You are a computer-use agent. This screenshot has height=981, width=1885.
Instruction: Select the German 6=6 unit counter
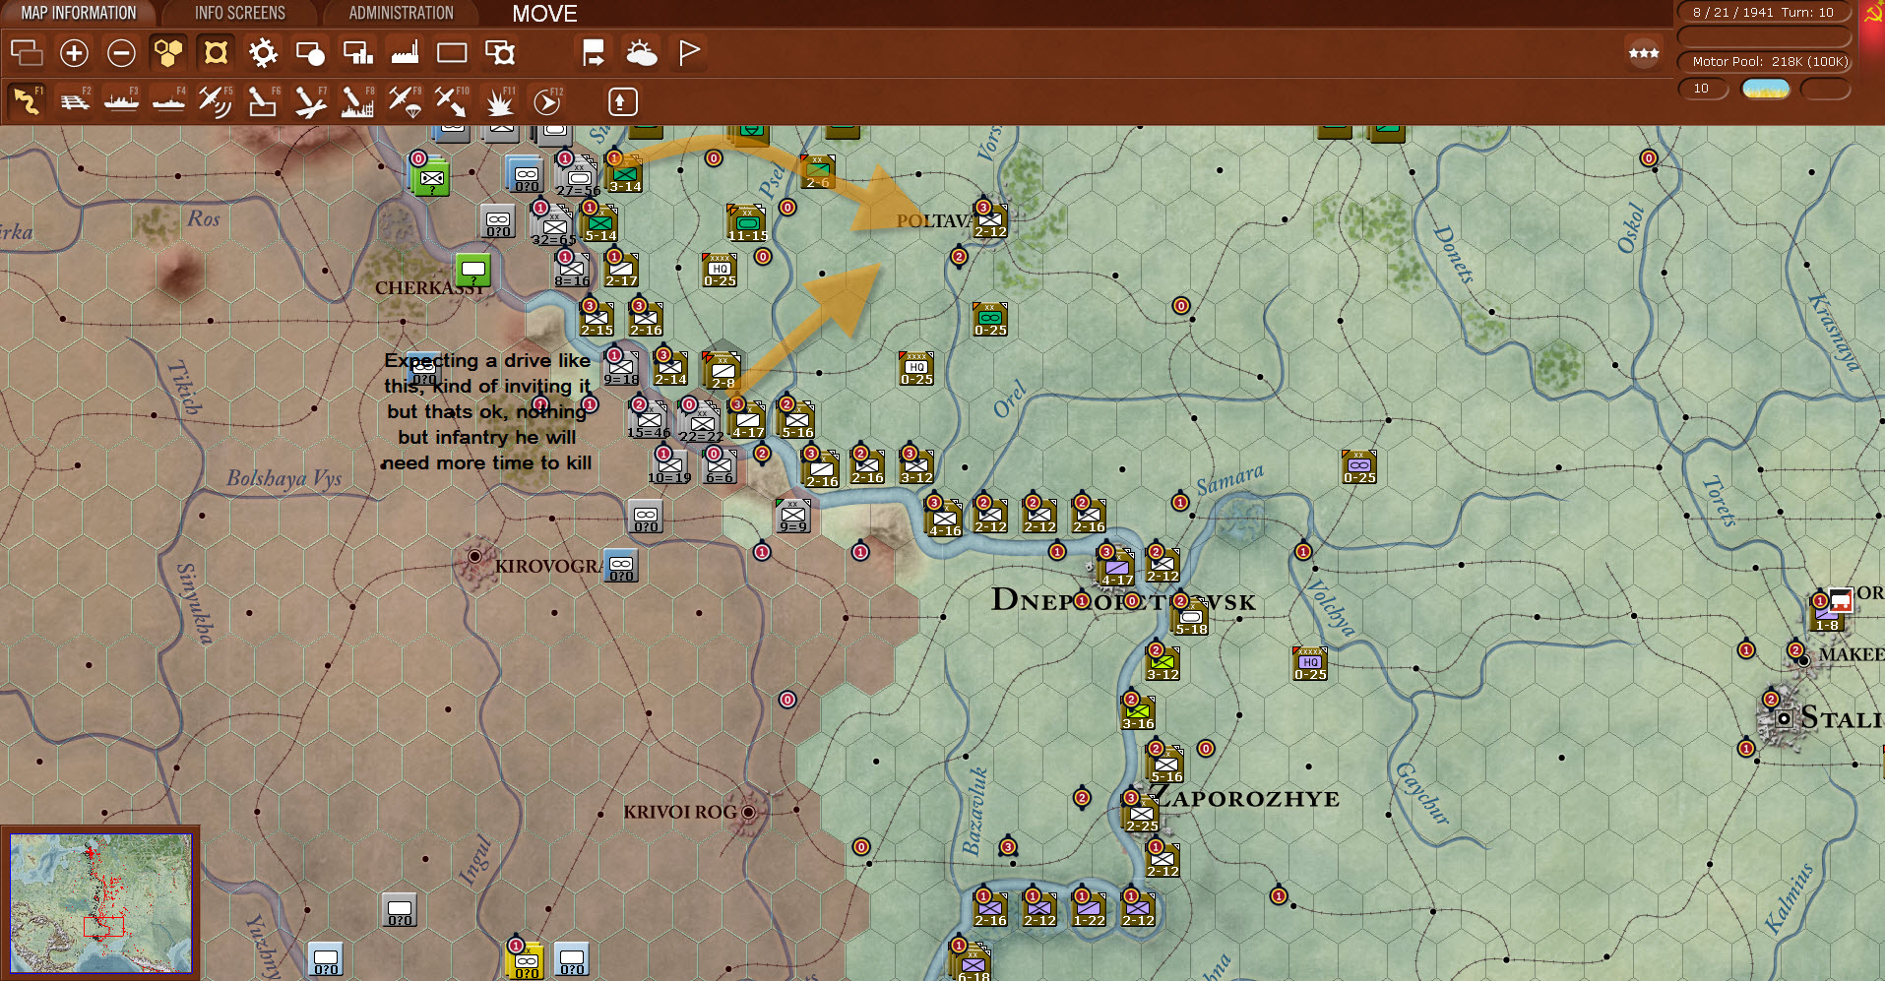coord(720,466)
